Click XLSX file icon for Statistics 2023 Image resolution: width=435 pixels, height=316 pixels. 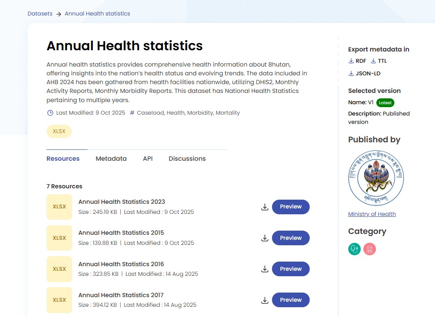[x=59, y=207]
